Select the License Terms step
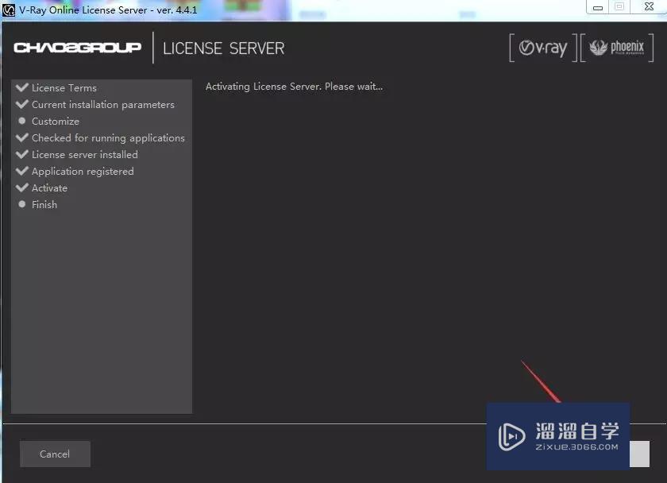This screenshot has width=667, height=483. tap(64, 88)
